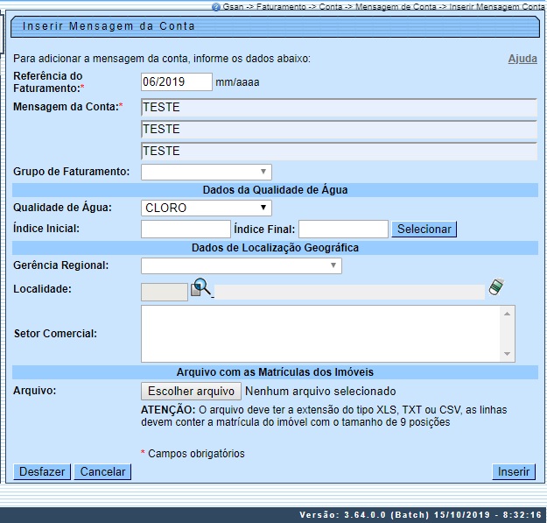Open the Grupo de Faturamento dropdown
This screenshot has width=547, height=523.
206,172
